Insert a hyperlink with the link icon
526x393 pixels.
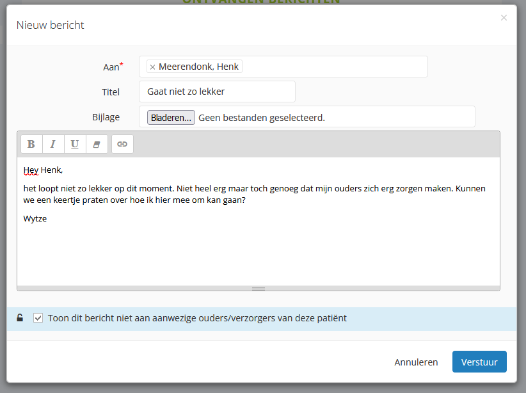tap(122, 144)
